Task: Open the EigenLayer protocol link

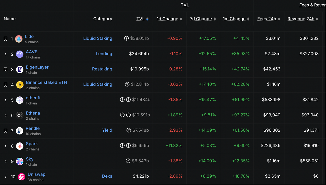Action: [x=37, y=67]
